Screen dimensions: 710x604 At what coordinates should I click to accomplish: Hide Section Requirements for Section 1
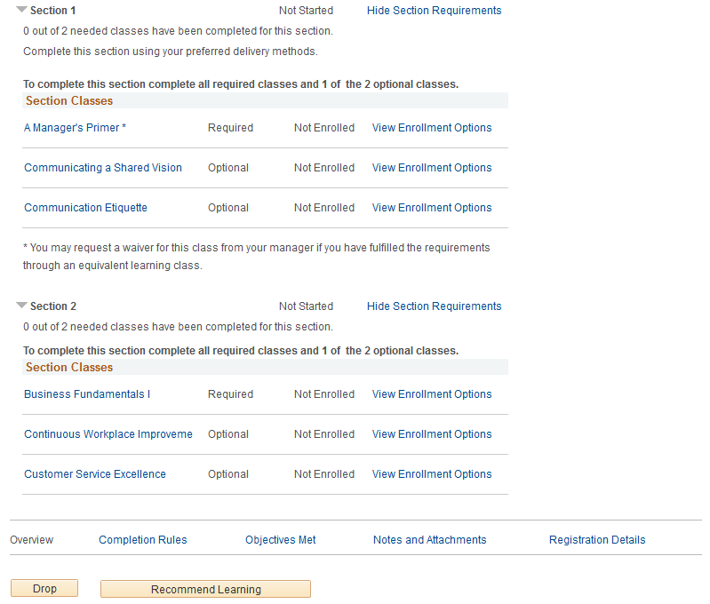pyautogui.click(x=434, y=11)
